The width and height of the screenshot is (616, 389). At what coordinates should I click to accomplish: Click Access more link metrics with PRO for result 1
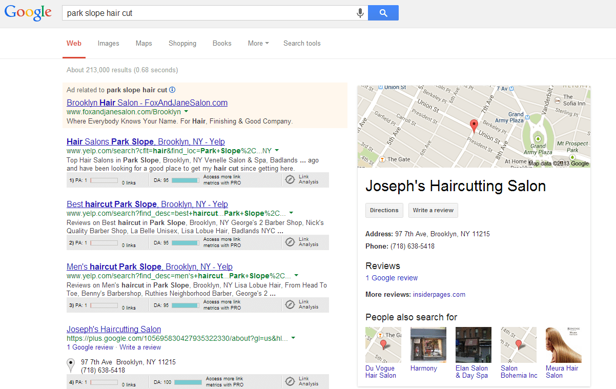222,179
